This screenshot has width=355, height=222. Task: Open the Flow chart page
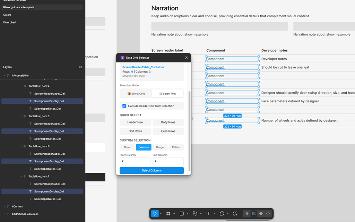[x=10, y=23]
